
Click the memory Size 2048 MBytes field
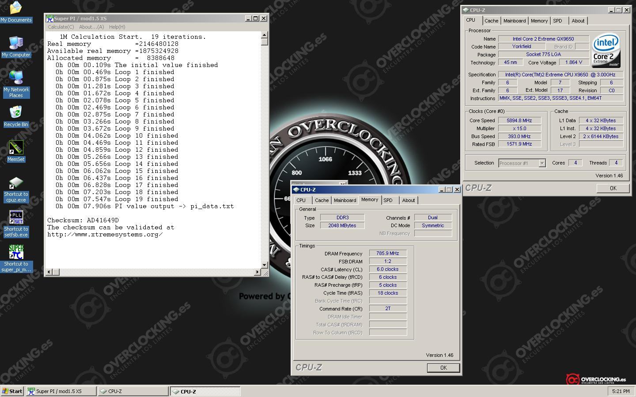click(x=342, y=225)
